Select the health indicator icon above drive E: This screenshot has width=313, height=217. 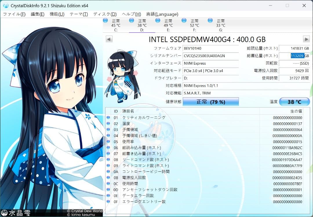click(x=157, y=20)
